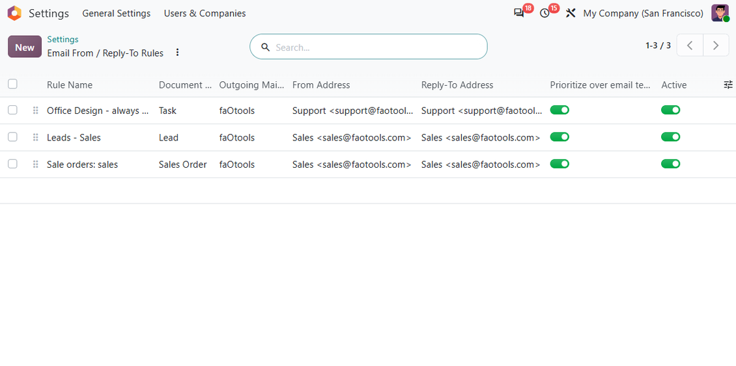
Task: Grab the drag handle for Leads - Sales
Action: pos(35,137)
